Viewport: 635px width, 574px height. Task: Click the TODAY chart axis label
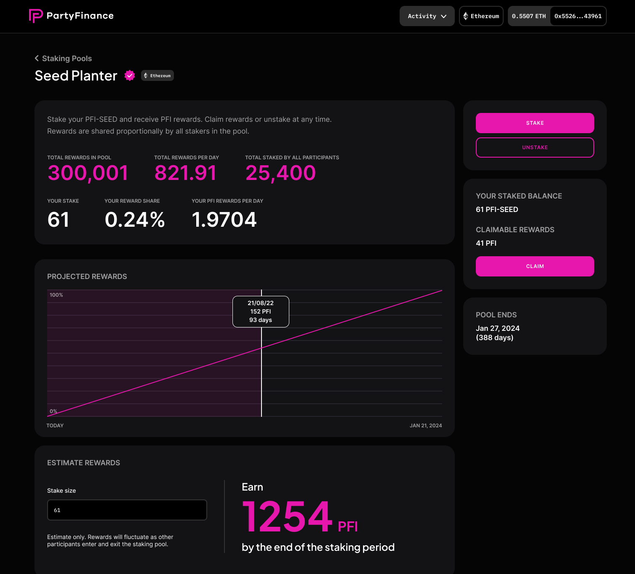tap(55, 426)
